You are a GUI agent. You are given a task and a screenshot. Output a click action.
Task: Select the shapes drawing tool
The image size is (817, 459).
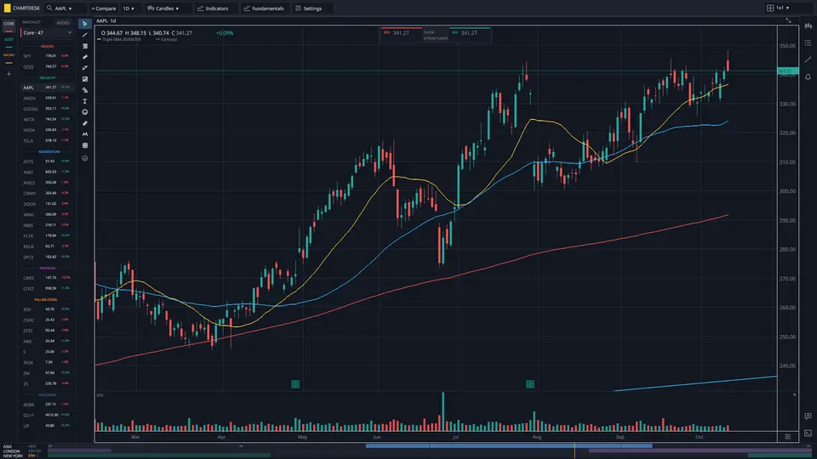(85, 90)
